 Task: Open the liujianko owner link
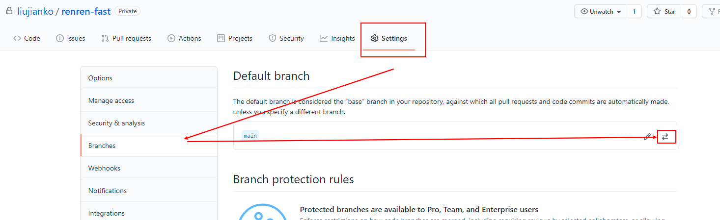35,11
